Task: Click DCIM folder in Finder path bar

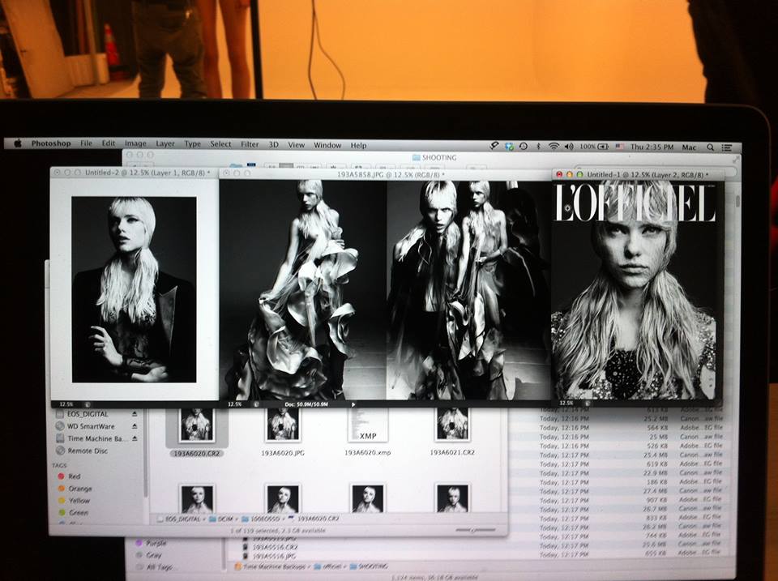Action: (222, 519)
